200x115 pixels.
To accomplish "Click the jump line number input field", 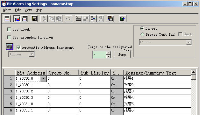I will pos(99,55).
